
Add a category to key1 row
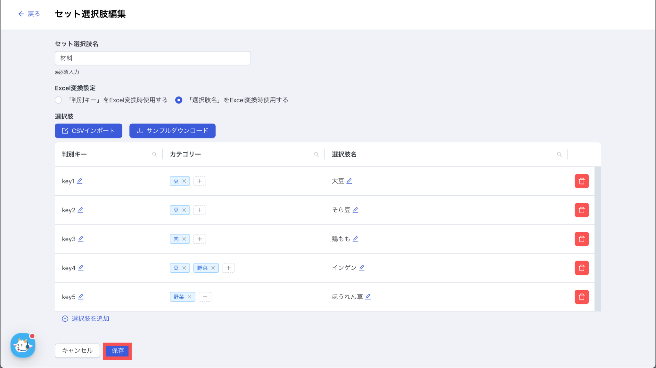click(200, 181)
